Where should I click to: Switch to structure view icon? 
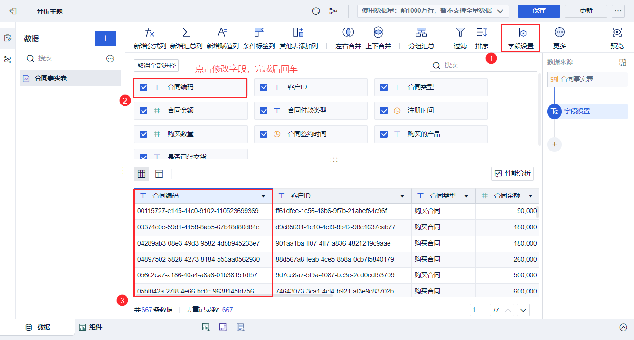[159, 174]
